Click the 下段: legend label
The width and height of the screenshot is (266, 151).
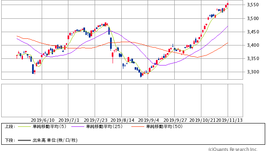(x=10, y=140)
